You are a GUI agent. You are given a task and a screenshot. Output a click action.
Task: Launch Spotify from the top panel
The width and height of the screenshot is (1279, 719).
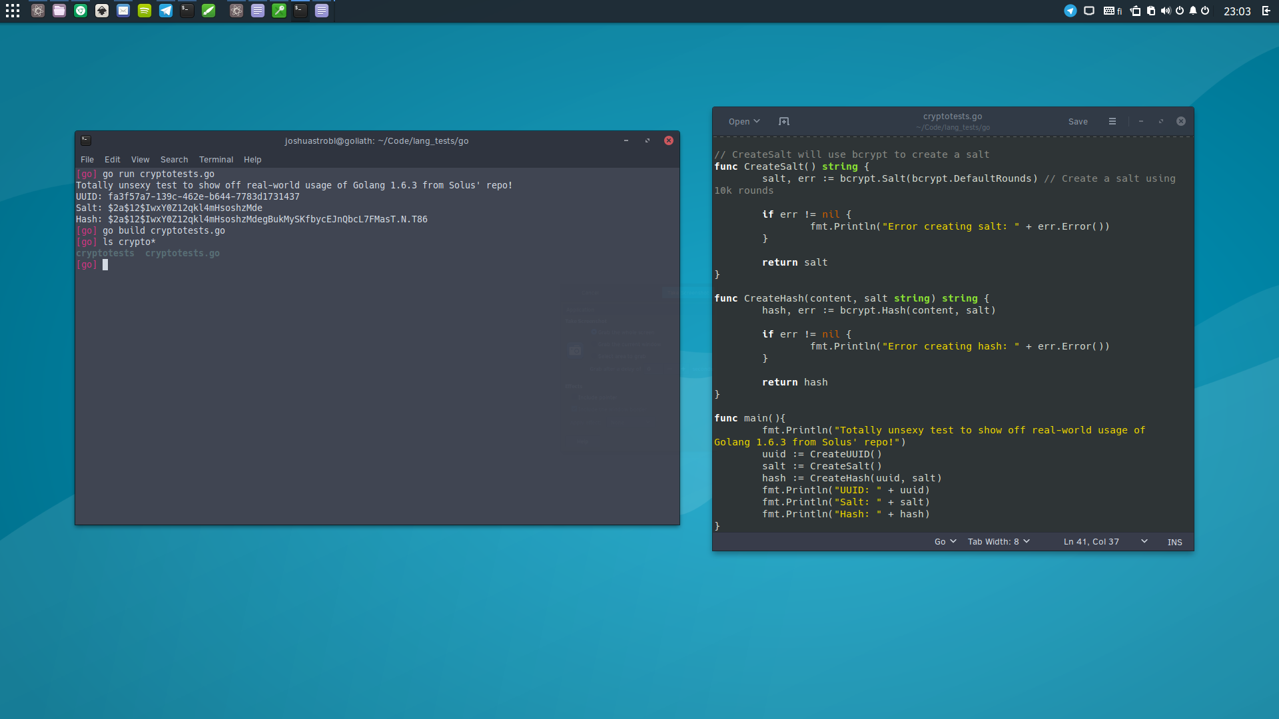pos(145,11)
